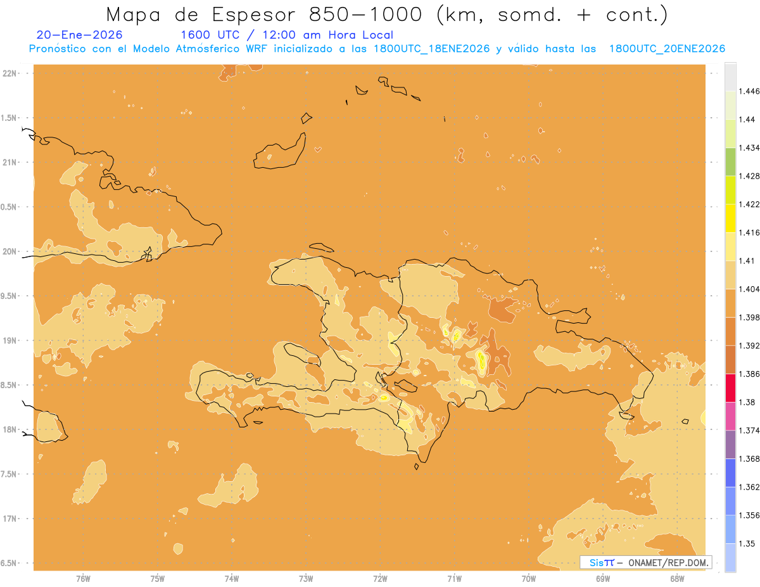Click the red swatch in the color legend
760x587 pixels.
[730, 388]
